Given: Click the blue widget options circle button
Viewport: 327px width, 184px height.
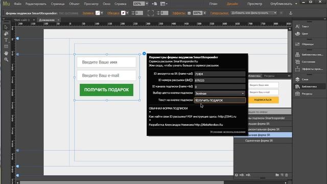Looking at the screenshot, I should tap(144, 54).
